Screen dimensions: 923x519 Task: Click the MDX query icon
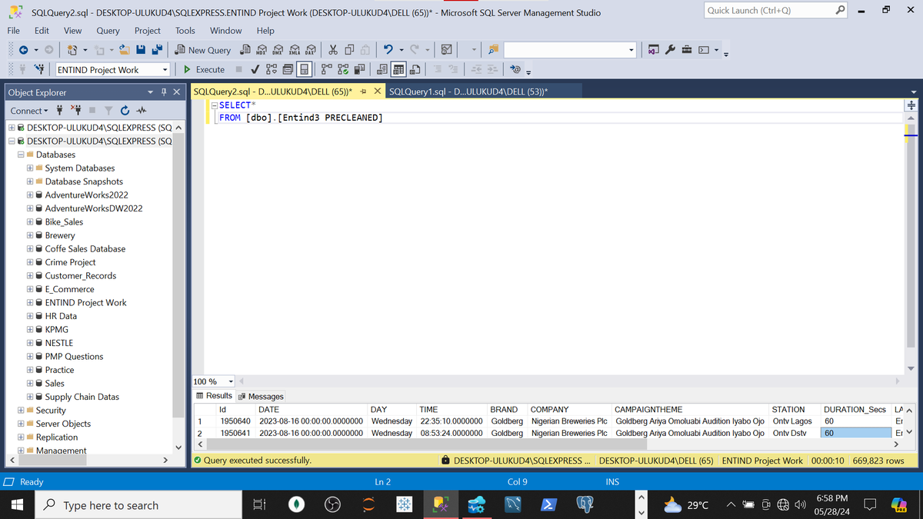click(262, 50)
